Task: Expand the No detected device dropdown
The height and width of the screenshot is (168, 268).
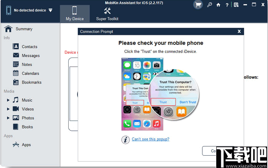Action: [x=51, y=10]
